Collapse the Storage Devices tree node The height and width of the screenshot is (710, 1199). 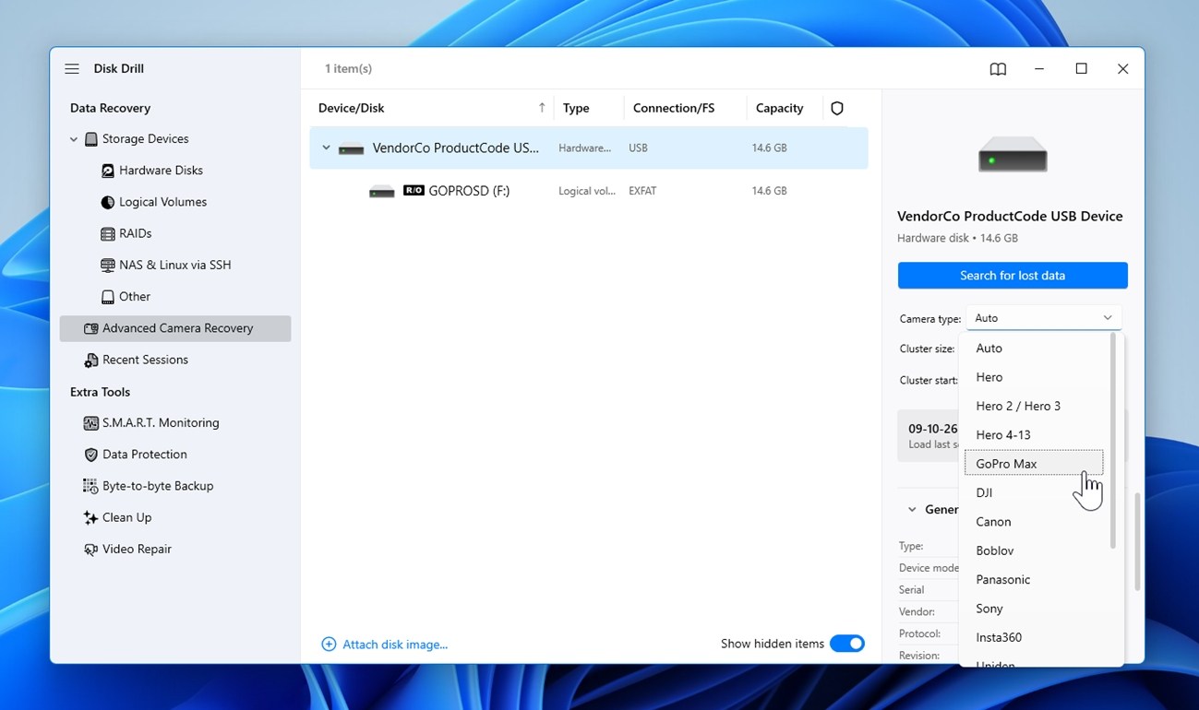click(74, 139)
